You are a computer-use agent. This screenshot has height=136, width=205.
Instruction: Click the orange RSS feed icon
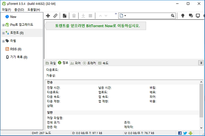coord(7,49)
